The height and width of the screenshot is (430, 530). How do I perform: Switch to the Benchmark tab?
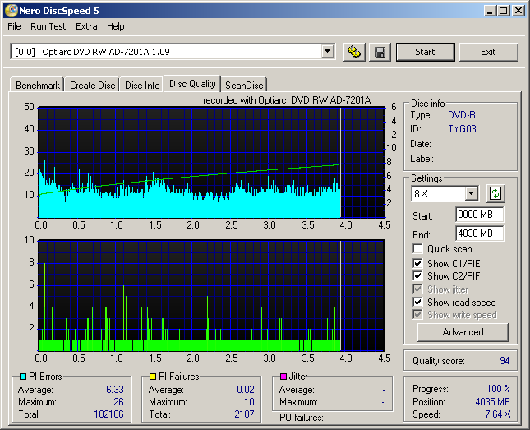tap(38, 86)
